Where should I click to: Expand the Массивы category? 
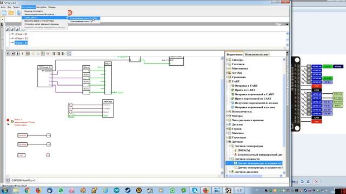(x=227, y=133)
